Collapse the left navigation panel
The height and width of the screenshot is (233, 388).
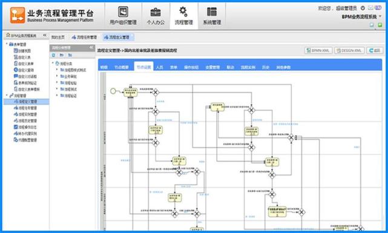[x=45, y=35]
